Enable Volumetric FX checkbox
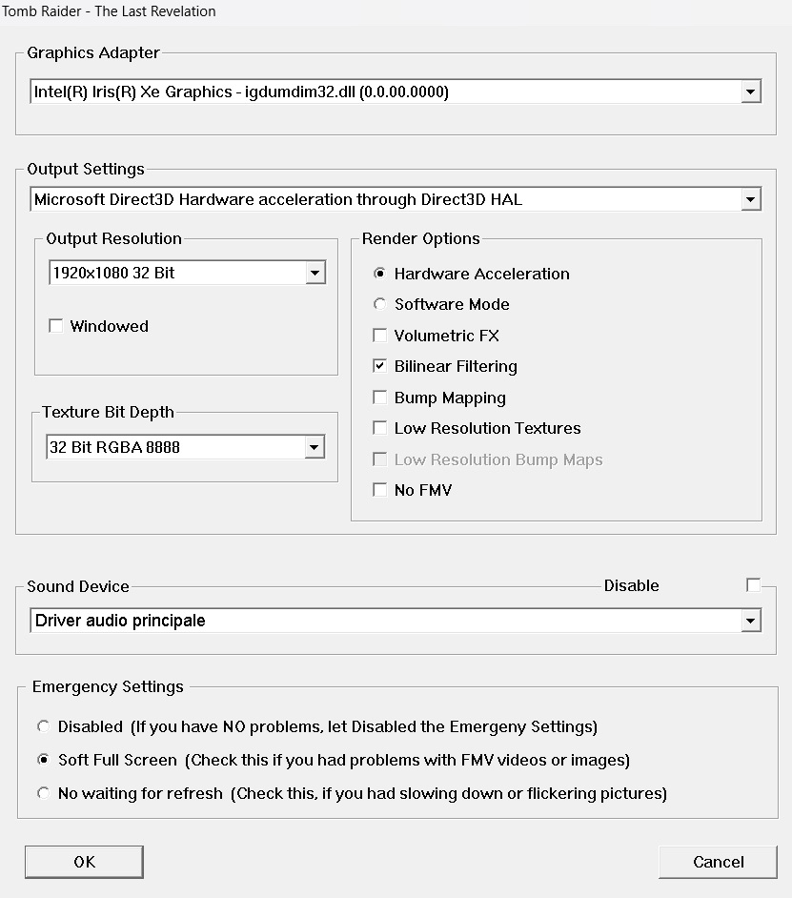Image resolution: width=792 pixels, height=898 pixels. coord(379,335)
